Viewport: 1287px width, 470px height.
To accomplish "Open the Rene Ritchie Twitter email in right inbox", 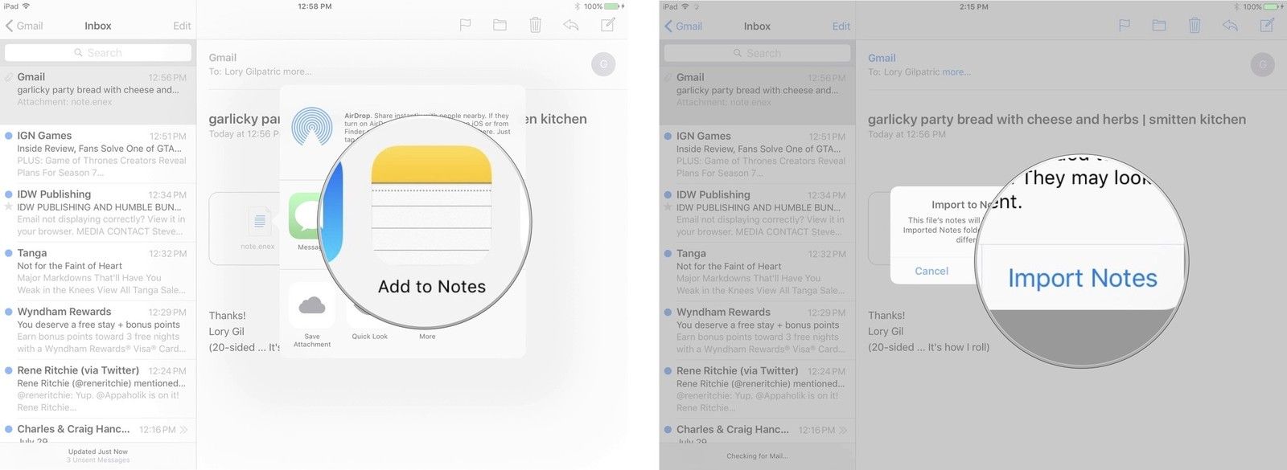I will [x=757, y=390].
